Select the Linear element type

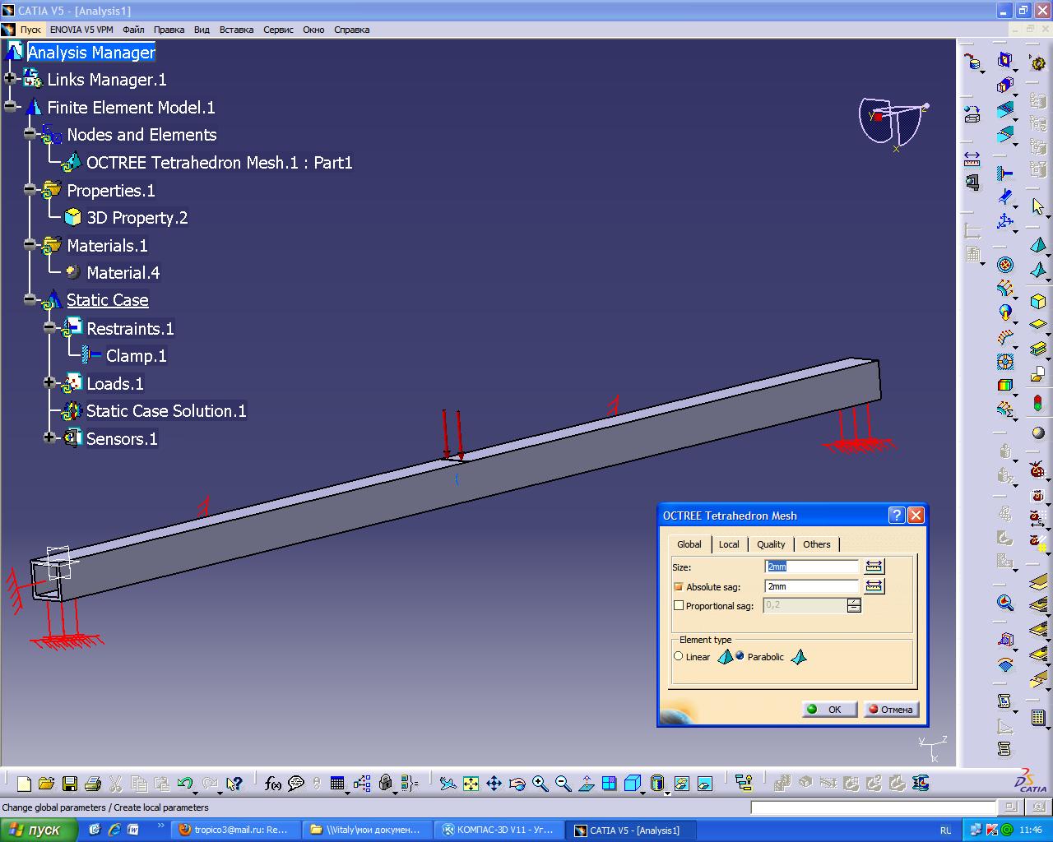click(679, 656)
